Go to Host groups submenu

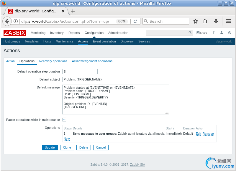[x=12, y=41]
